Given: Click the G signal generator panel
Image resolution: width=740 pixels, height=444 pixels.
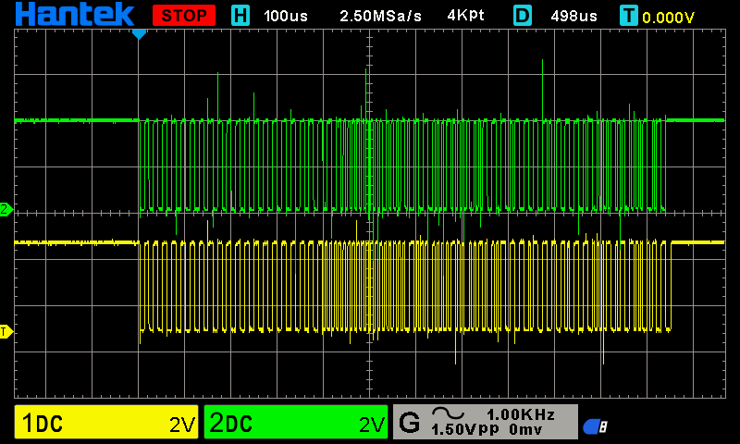Looking at the screenshot, I should point(485,422).
